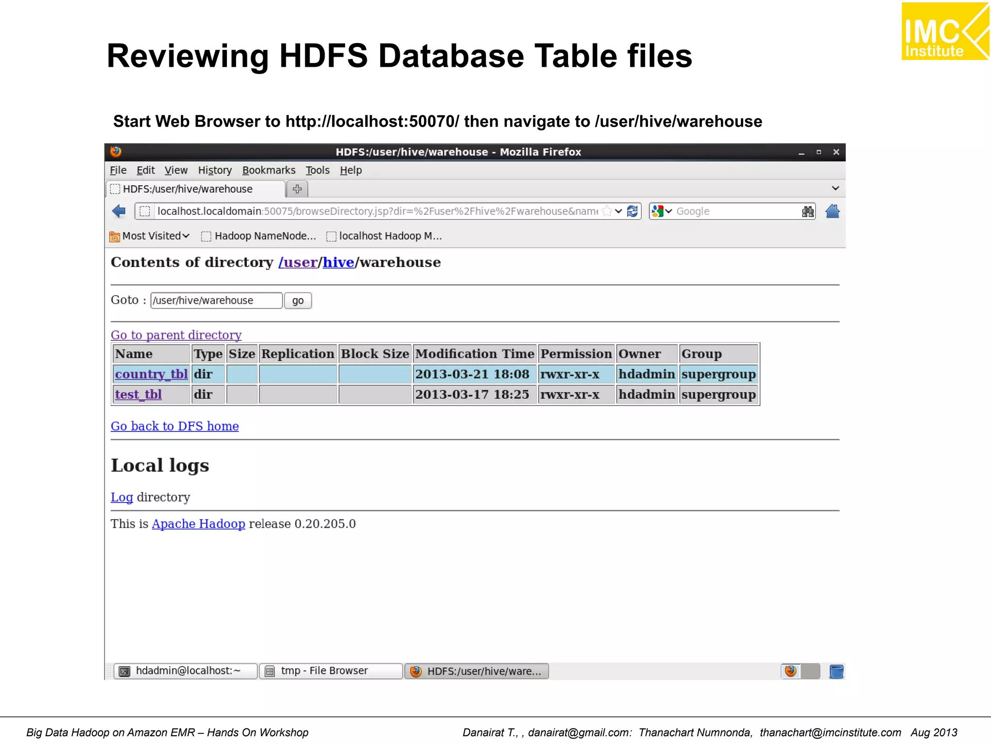991x743 pixels.
Task: Expand the Most Visited bookmarks dropdown
Action: tap(186, 236)
